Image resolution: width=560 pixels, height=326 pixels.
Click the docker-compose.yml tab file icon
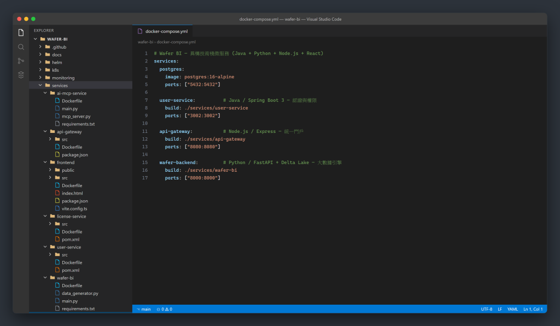(x=140, y=31)
